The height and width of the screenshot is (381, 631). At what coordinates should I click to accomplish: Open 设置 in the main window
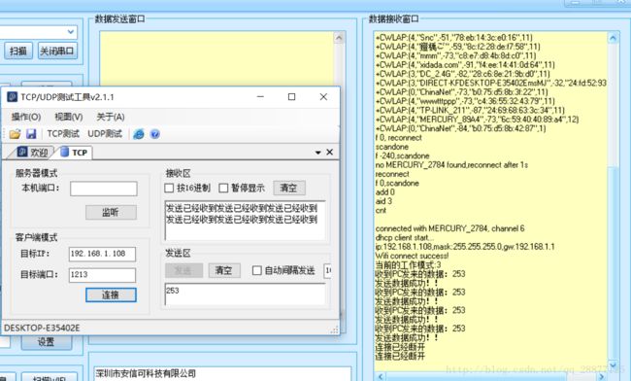(x=47, y=342)
